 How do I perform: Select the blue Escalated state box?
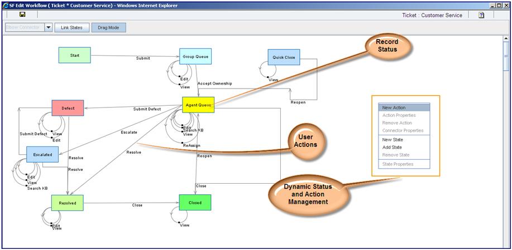[x=42, y=155]
